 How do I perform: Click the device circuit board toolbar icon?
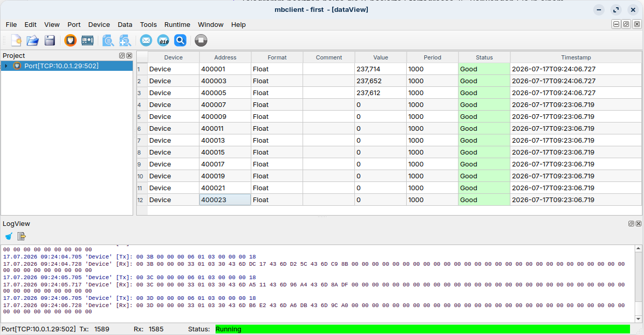pyautogui.click(x=88, y=40)
